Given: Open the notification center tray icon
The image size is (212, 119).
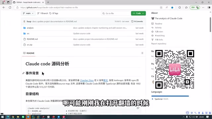Looking at the screenshot, I should (208, 117).
